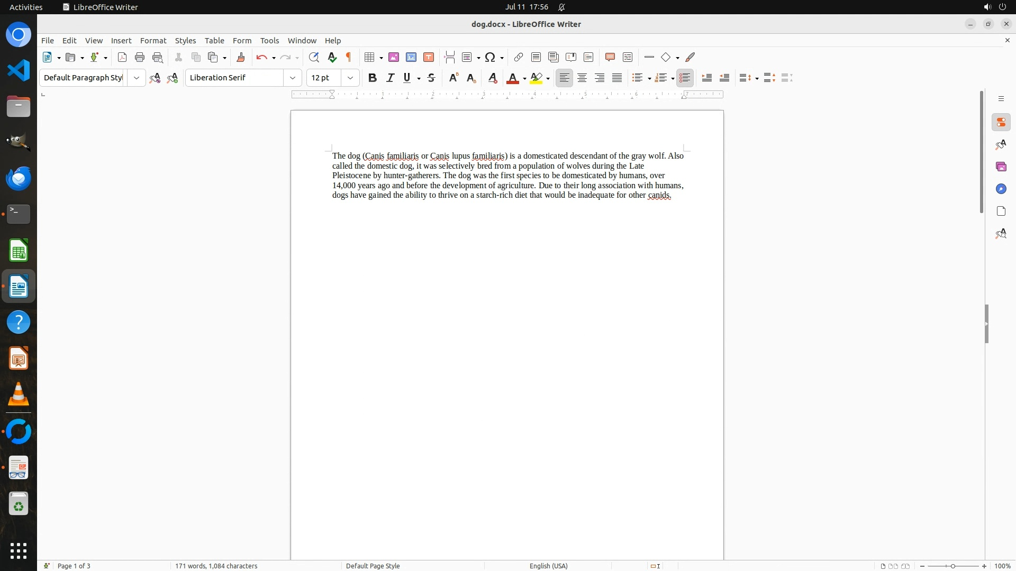The height and width of the screenshot is (571, 1016).
Task: Click English (USA) language in status bar
Action: [x=548, y=566]
